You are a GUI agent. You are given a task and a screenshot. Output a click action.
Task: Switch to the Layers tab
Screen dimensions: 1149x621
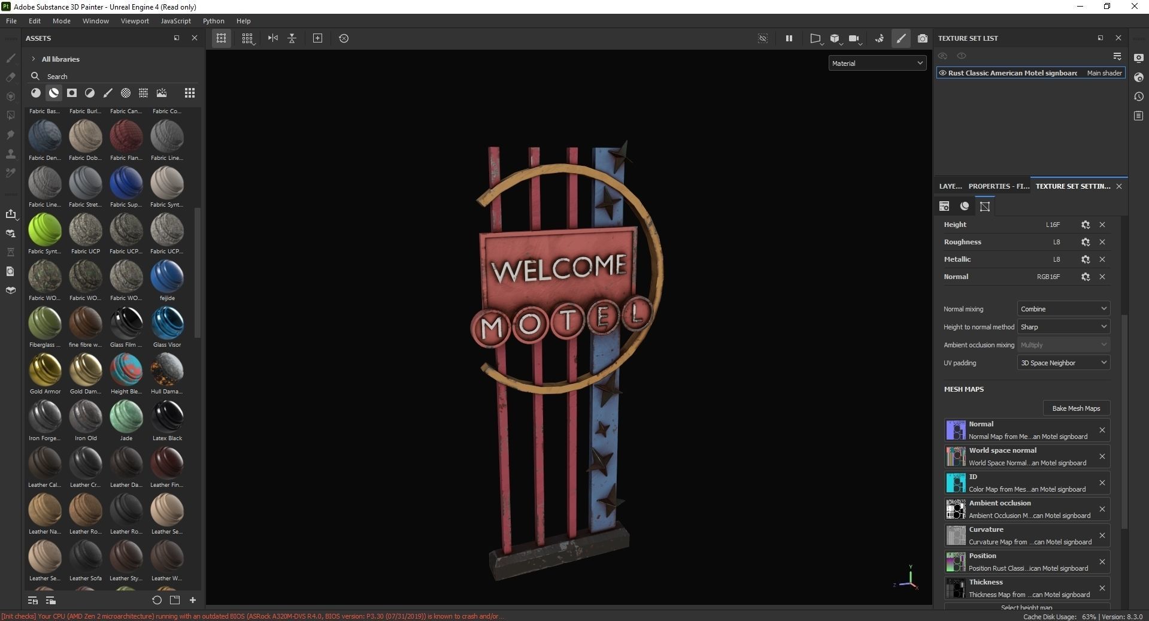950,186
